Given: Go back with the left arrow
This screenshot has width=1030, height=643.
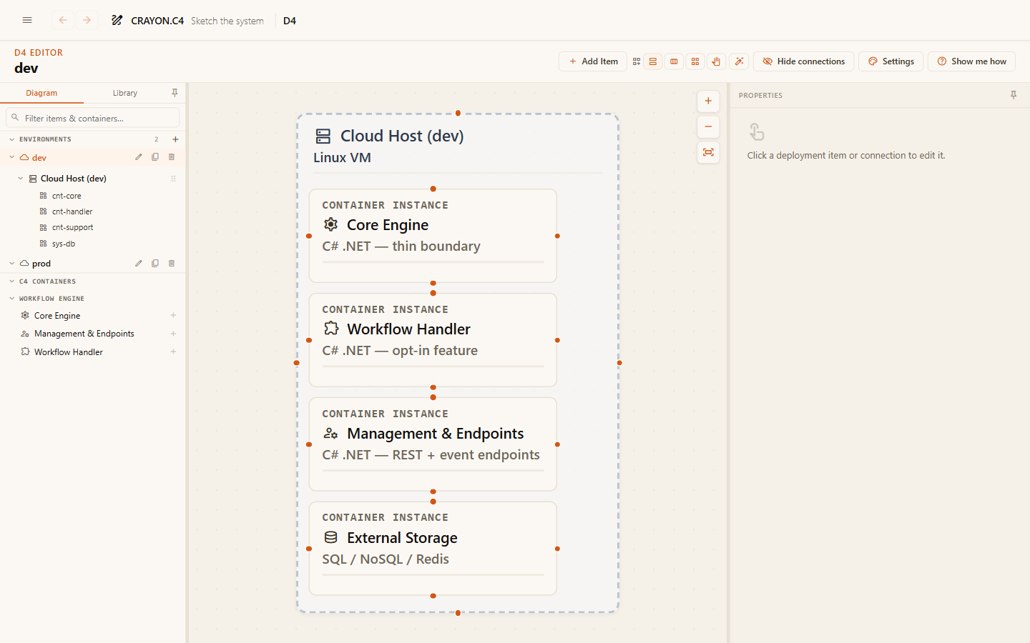Looking at the screenshot, I should click(x=63, y=20).
